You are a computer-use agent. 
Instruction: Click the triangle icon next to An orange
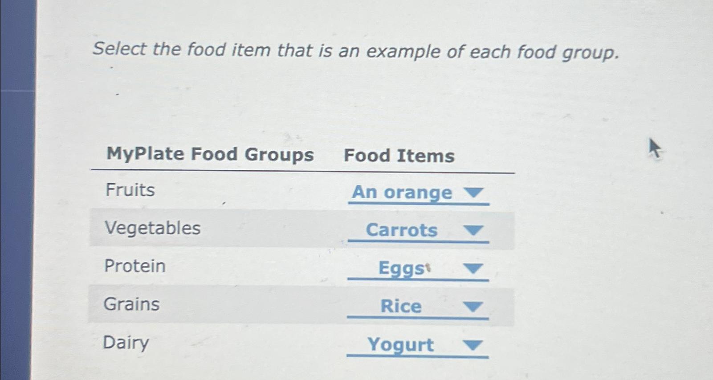pyautogui.click(x=475, y=192)
